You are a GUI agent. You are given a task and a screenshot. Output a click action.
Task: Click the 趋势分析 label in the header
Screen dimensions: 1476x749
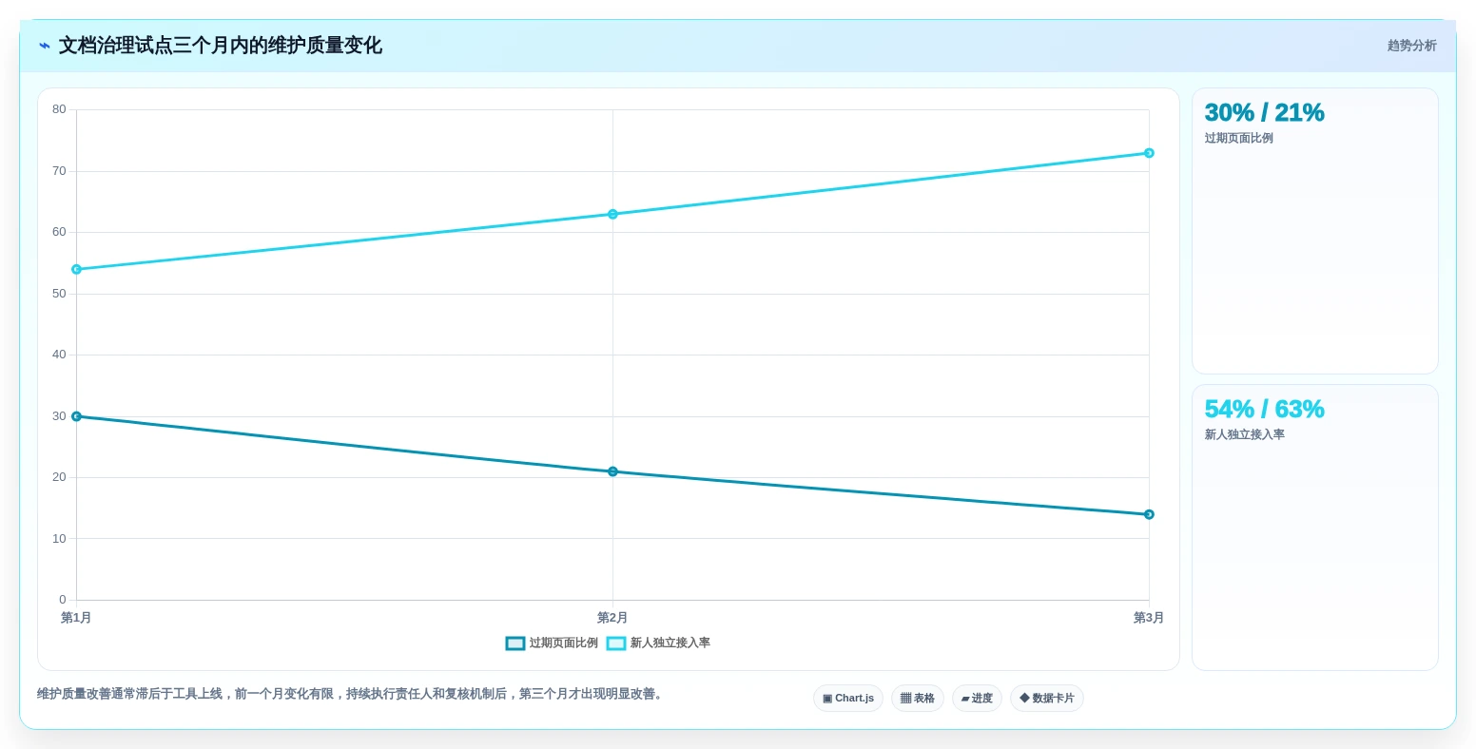pos(1411,46)
